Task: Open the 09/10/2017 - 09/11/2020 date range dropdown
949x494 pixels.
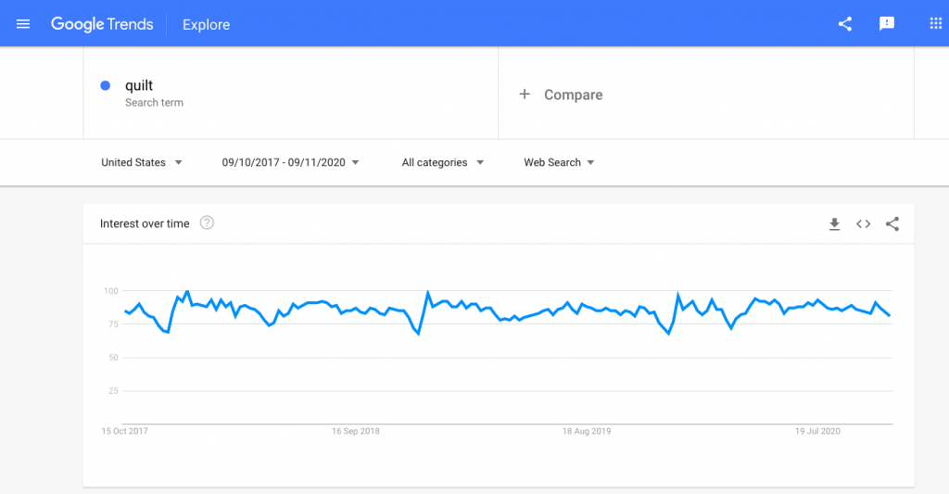Action: pyautogui.click(x=290, y=162)
